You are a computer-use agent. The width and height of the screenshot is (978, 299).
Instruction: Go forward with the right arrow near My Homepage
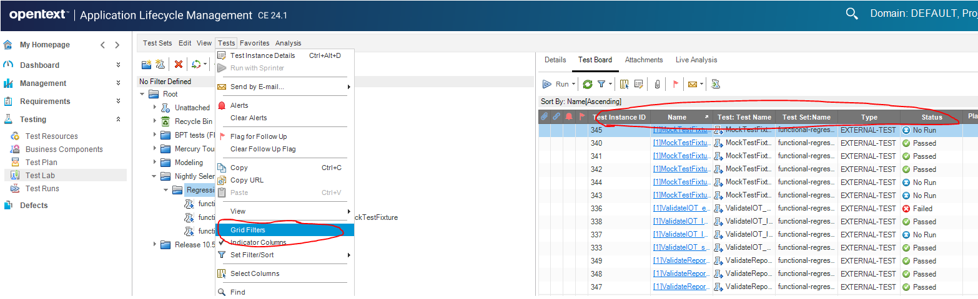point(117,45)
